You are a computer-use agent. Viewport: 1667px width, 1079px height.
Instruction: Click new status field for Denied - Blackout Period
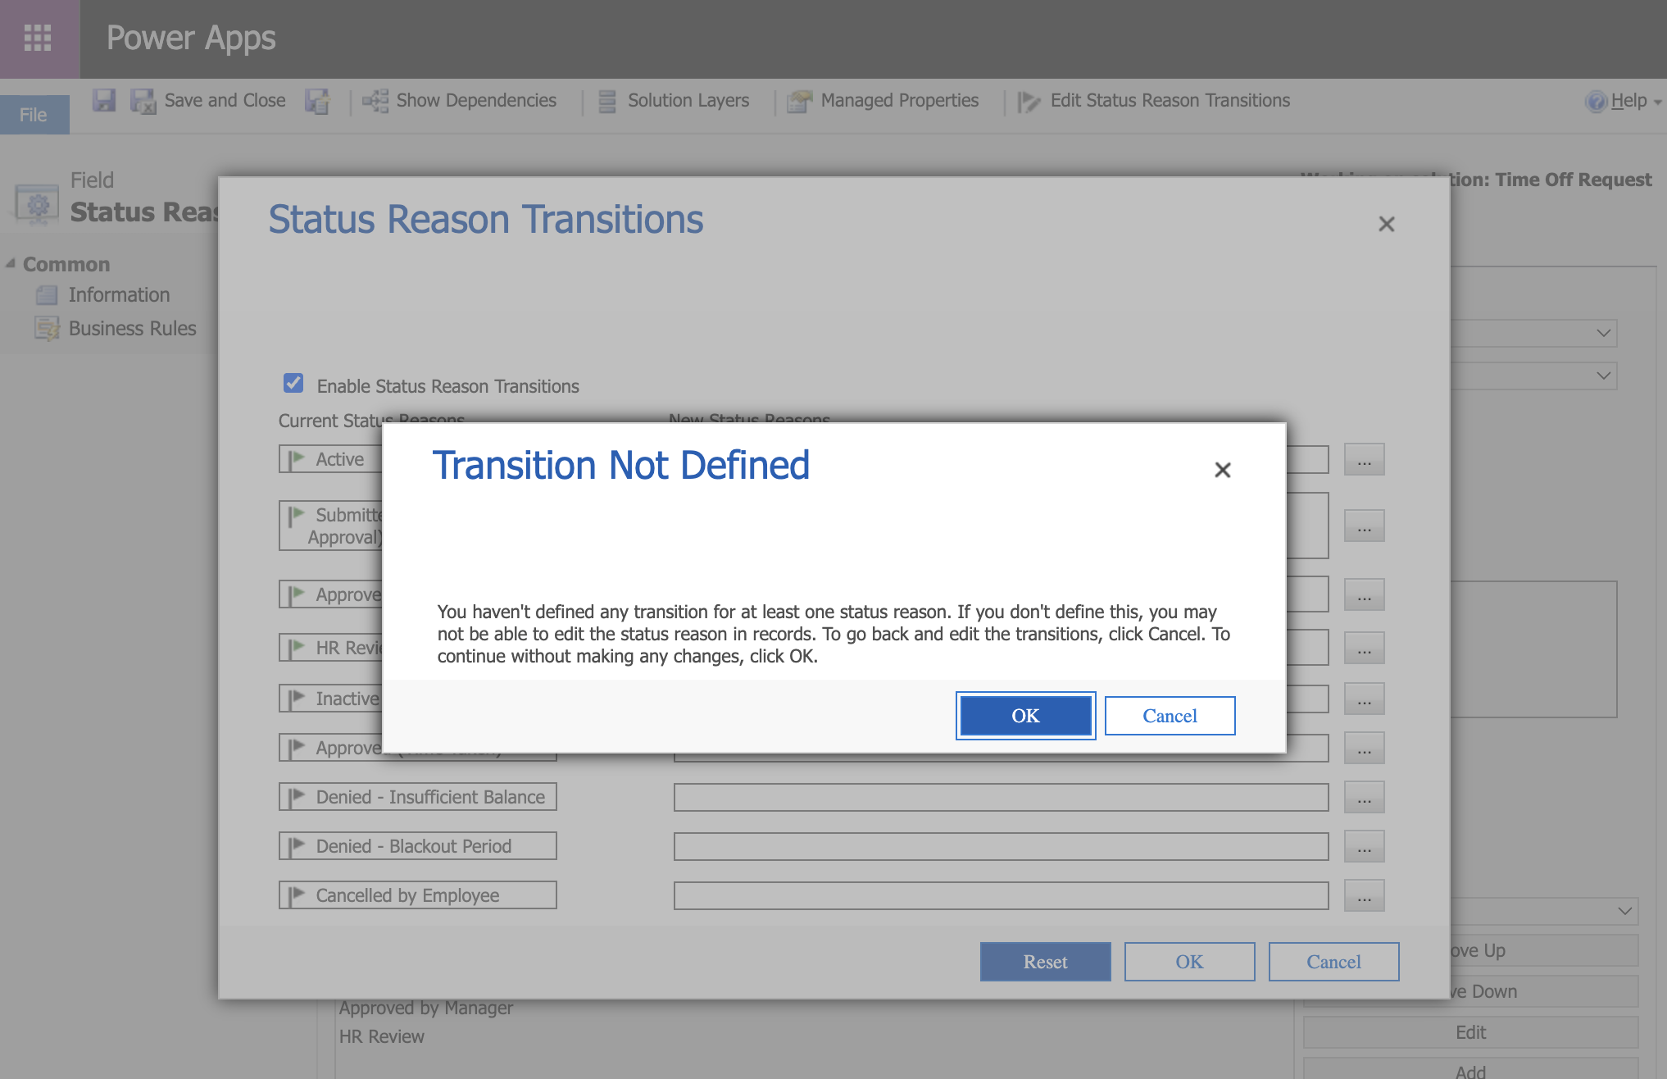coord(1001,847)
